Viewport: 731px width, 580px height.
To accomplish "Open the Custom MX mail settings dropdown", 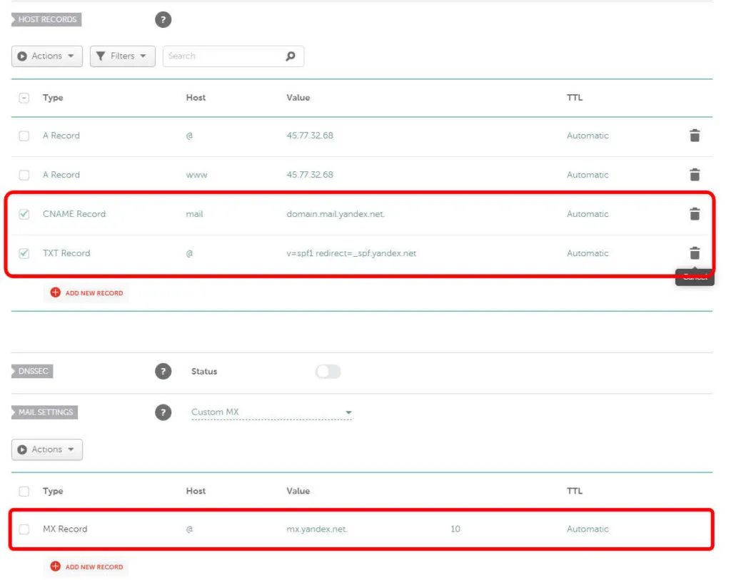I will (271, 412).
